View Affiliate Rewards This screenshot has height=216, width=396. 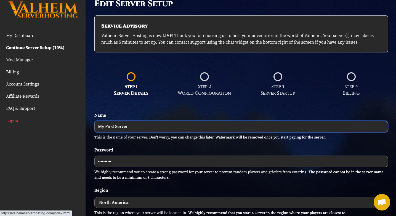23,96
